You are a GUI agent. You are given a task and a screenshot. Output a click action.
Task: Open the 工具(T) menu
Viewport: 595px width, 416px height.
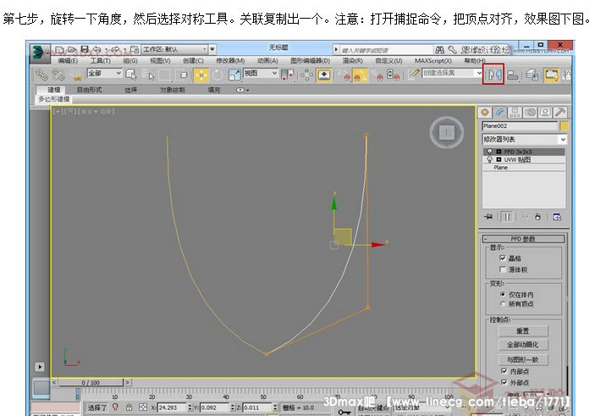point(100,61)
